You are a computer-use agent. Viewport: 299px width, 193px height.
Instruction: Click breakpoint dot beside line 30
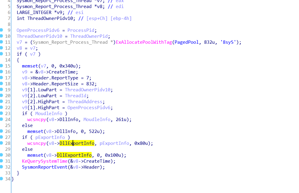[x=1, y=155]
